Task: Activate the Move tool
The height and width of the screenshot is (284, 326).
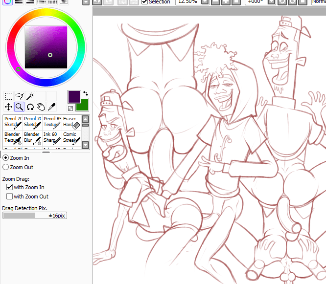Action: [x=9, y=107]
